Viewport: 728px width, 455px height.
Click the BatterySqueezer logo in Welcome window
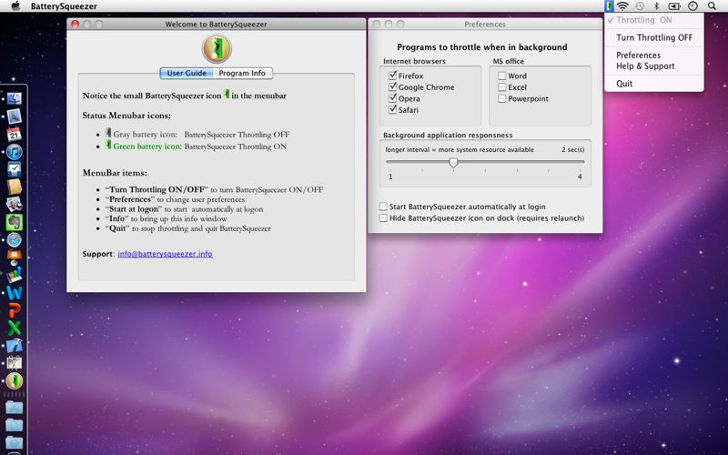coord(217,49)
